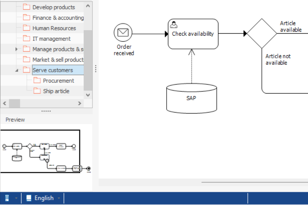Click the tree scroll down arrow

tap(88, 95)
